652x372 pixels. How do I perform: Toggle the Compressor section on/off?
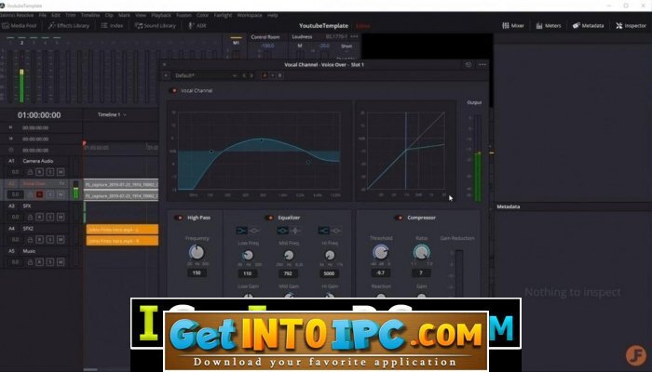[399, 218]
